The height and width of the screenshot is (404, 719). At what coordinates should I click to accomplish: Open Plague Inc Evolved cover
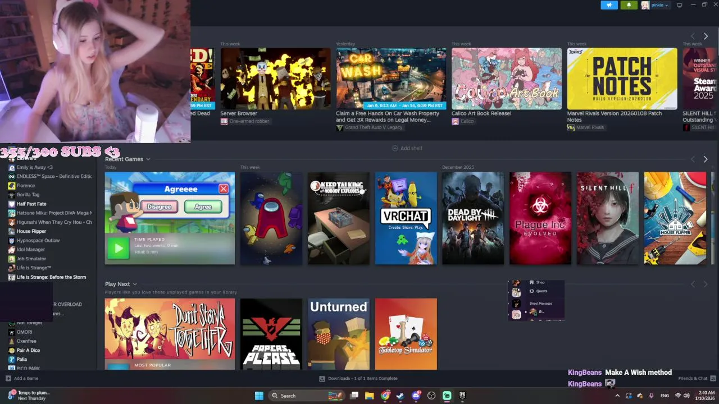540,218
